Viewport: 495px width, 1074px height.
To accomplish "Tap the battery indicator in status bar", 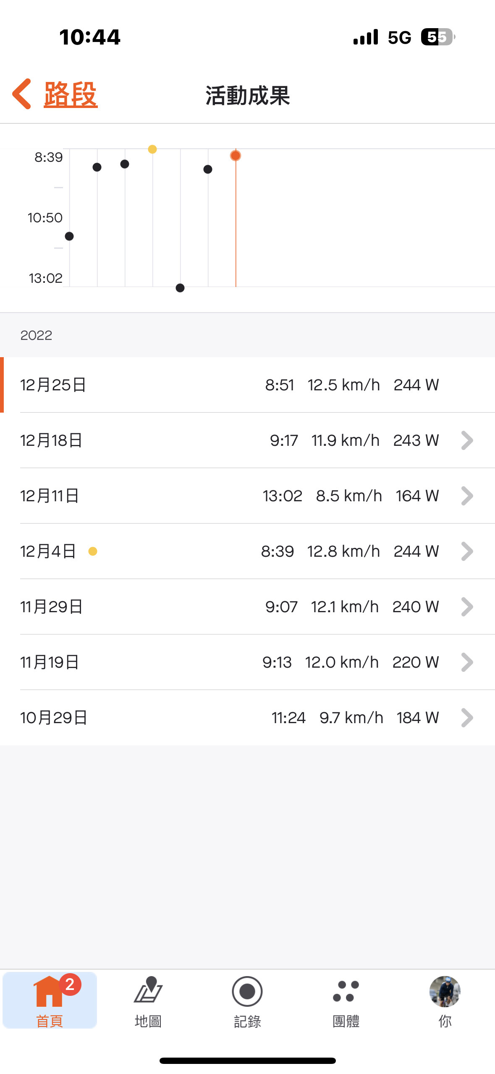I will [x=437, y=37].
